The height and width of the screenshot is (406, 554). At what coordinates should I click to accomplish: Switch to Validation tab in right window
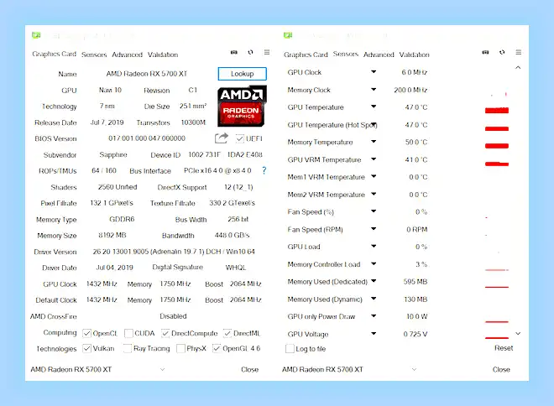point(415,55)
